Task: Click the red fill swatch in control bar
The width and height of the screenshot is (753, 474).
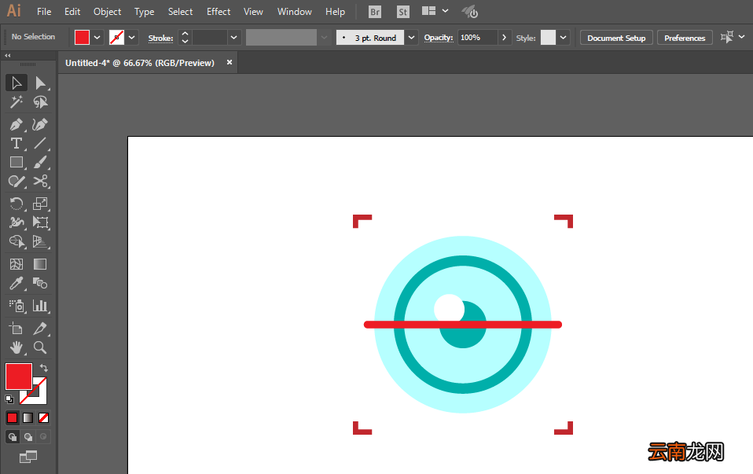Action: point(82,38)
